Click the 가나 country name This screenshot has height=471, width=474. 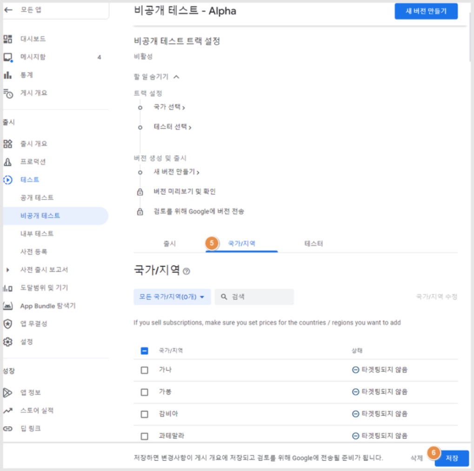click(165, 370)
